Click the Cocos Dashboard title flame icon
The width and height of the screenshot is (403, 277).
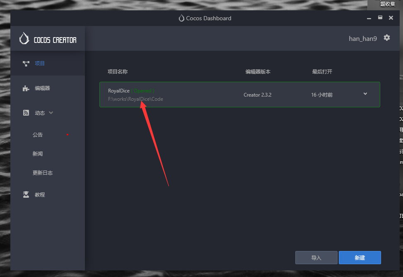(181, 18)
